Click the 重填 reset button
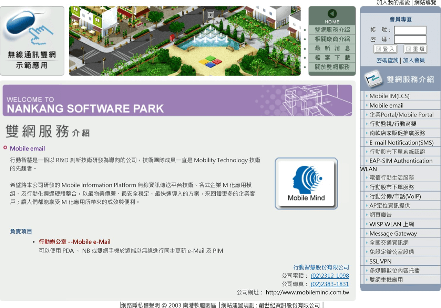Image resolution: width=441 pixels, height=308 pixels. pos(415,49)
